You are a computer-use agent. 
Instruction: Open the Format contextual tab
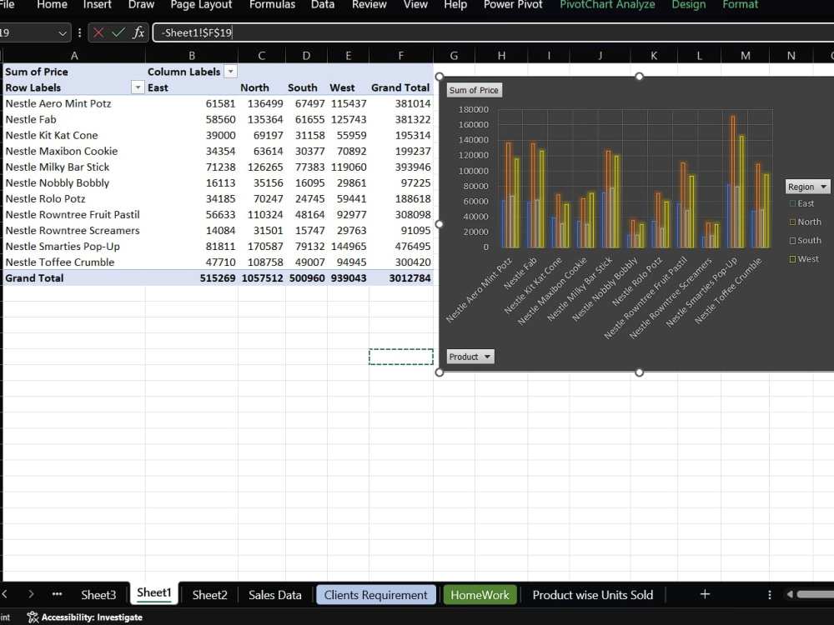pyautogui.click(x=740, y=5)
